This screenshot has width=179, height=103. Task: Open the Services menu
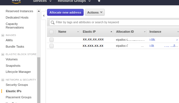(x=42, y=1)
